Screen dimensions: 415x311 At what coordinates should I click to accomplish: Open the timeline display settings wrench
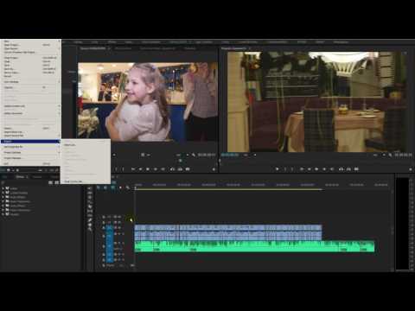[128, 187]
